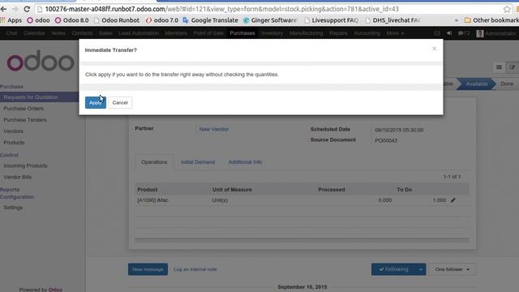The width and height of the screenshot is (519, 292).
Task: Click the mail icon in the top bar
Action: click(437, 33)
